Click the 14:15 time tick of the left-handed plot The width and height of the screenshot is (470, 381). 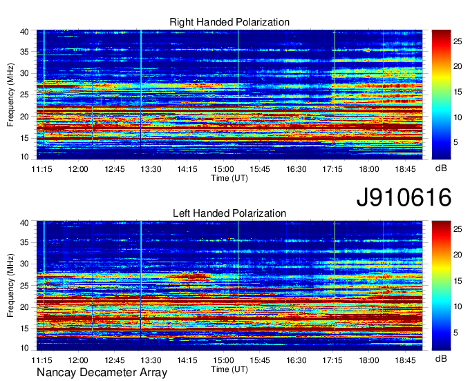click(x=187, y=360)
